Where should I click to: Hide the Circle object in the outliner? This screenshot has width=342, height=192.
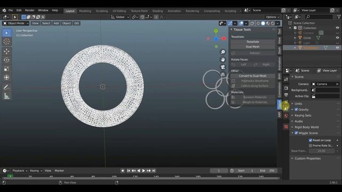[337, 38]
